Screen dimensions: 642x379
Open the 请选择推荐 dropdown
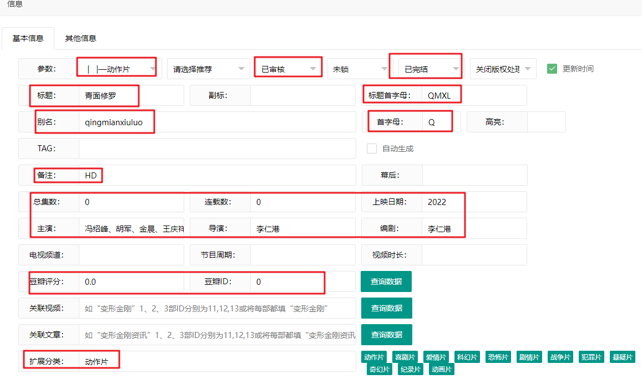pos(209,69)
